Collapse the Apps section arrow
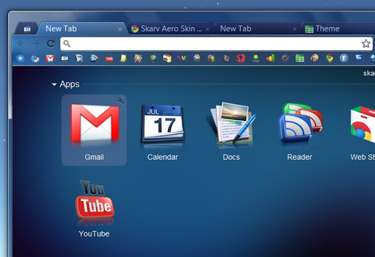Image resolution: width=375 pixels, height=257 pixels. 54,84
